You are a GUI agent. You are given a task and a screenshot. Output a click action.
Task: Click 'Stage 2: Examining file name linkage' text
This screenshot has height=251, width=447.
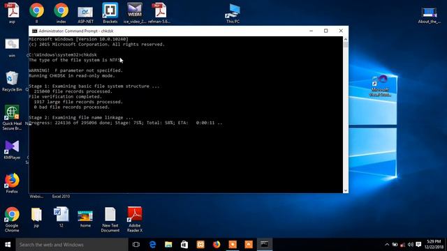[x=81, y=117]
